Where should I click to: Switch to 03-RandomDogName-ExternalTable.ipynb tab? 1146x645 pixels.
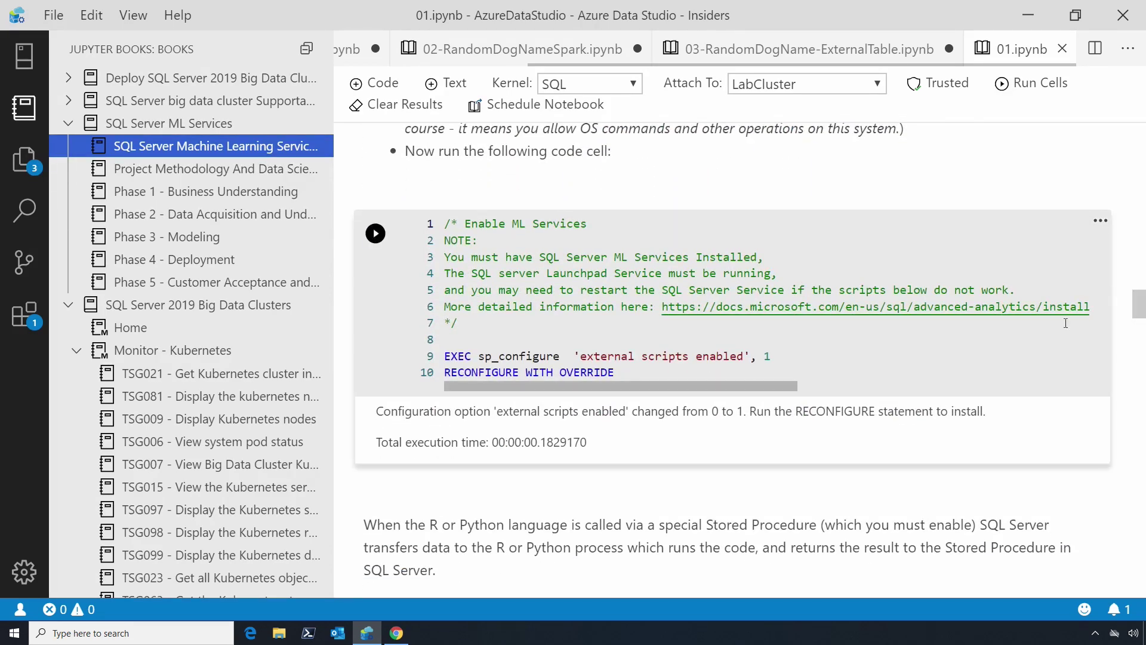pos(808,48)
